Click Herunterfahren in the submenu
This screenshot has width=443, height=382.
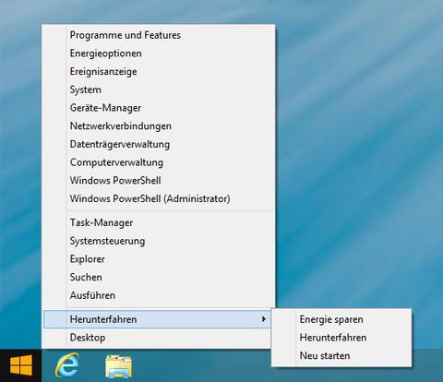coord(341,338)
